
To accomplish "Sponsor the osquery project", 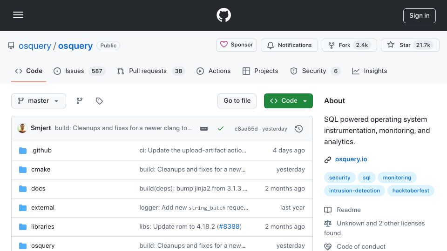I will tap(237, 45).
